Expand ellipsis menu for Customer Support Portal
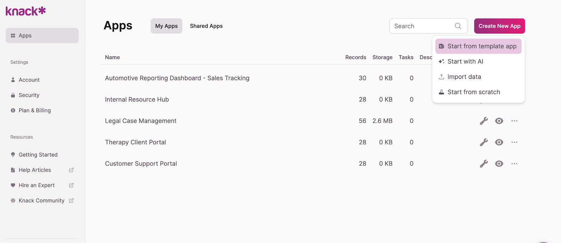Image resolution: width=561 pixels, height=243 pixels. (x=514, y=164)
